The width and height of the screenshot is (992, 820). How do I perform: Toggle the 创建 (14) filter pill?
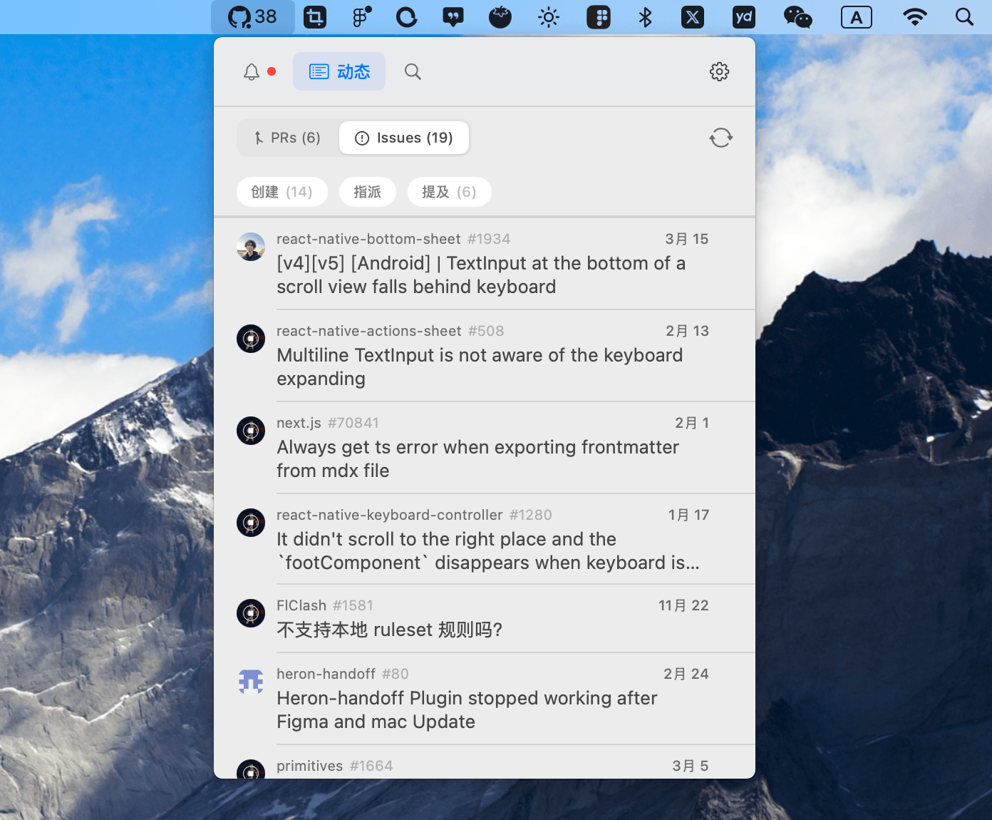(281, 191)
